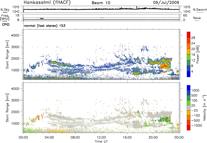Select the 60 tick on the Nave axis
207x143 pixels.
(185, 15)
